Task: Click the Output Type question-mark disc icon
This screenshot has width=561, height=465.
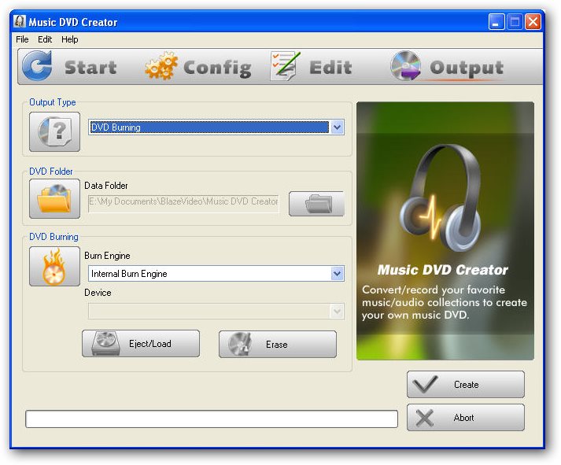Action: click(55, 131)
